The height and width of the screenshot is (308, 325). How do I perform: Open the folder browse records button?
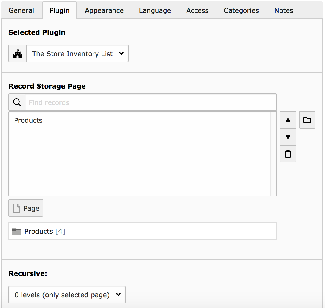tap(307, 120)
